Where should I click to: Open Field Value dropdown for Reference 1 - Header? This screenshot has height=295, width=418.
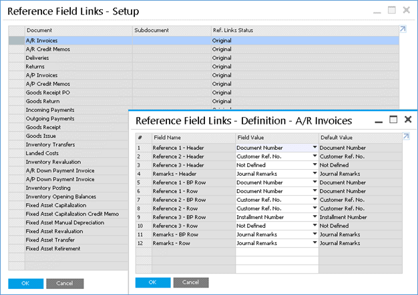[315, 147]
